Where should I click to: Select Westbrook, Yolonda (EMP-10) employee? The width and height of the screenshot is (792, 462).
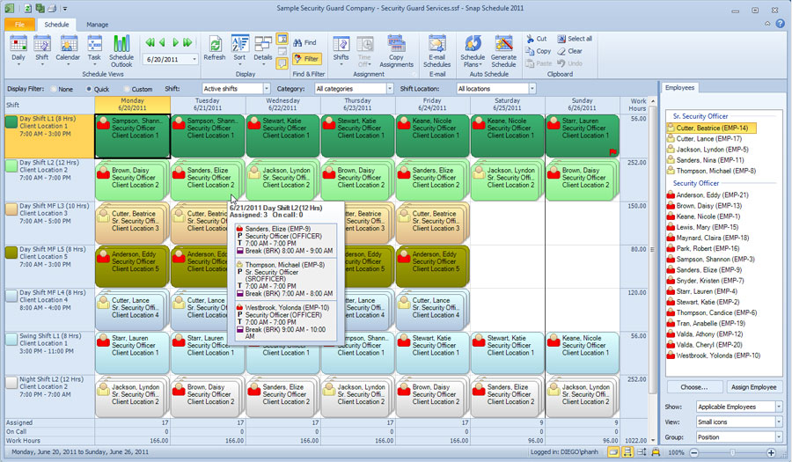coord(713,356)
